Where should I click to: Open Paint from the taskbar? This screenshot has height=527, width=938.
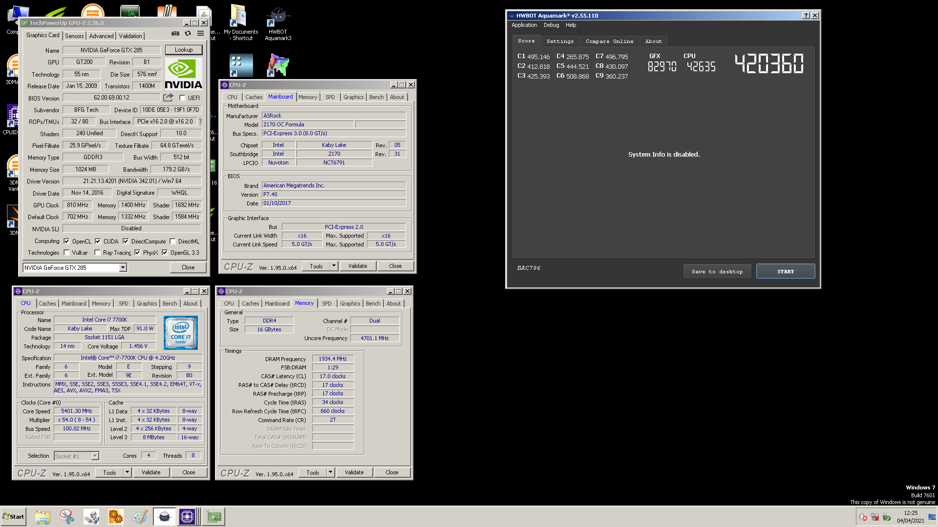pos(140,516)
